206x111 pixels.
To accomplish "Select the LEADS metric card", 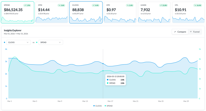I will point(154,13).
